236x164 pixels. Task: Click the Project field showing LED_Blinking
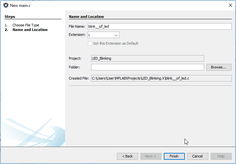click(x=147, y=58)
